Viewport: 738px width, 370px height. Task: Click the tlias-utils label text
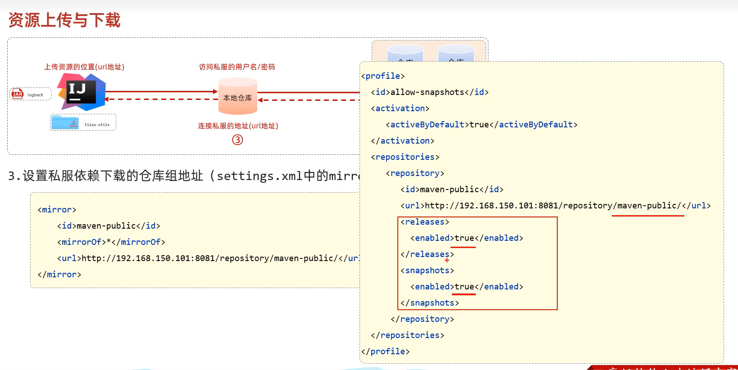click(x=97, y=125)
